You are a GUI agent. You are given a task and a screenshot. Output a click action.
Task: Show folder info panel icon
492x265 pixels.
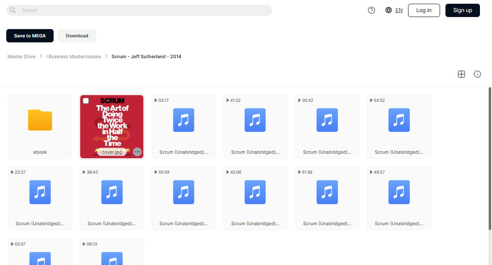[x=477, y=74]
